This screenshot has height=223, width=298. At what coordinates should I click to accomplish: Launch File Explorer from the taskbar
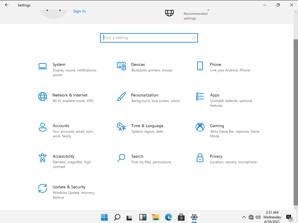click(156, 217)
